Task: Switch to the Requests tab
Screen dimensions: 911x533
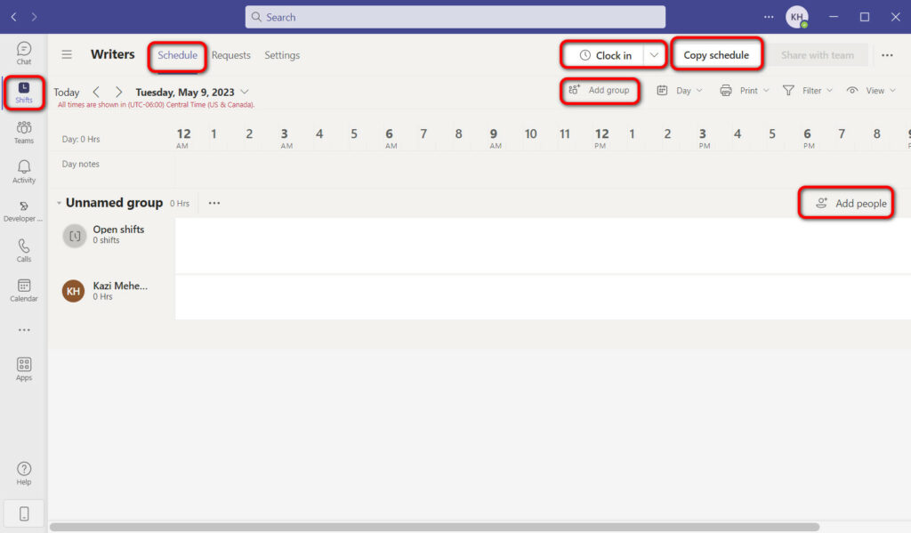Action: point(231,55)
